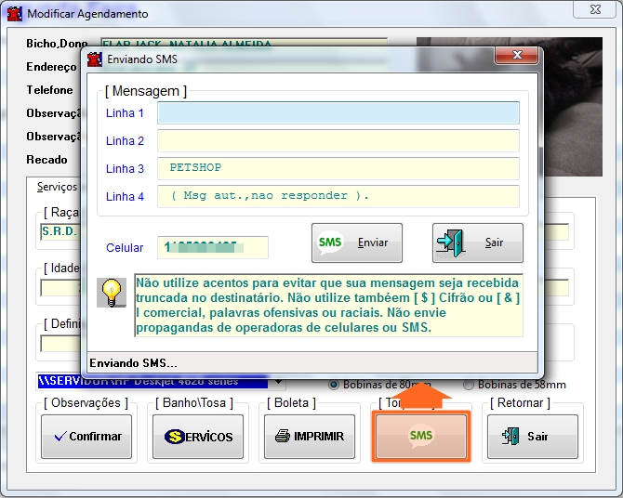Viewport: 623px width, 498px height.
Task: Click the Linha 2 message field
Action: (338, 141)
